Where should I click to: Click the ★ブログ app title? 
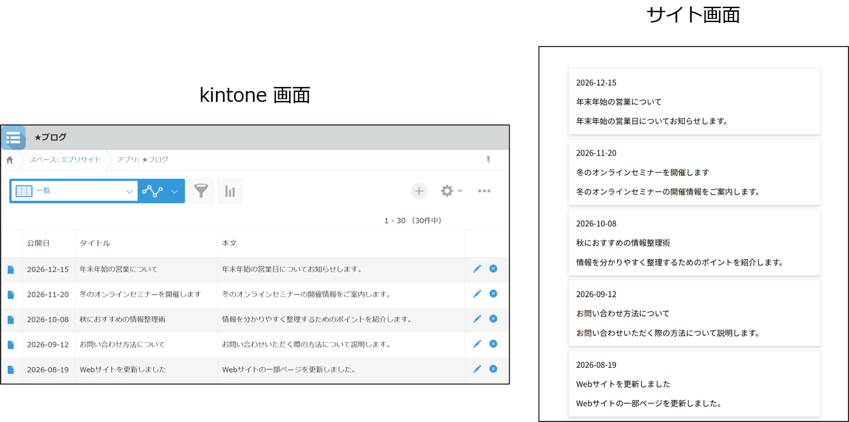(x=50, y=137)
